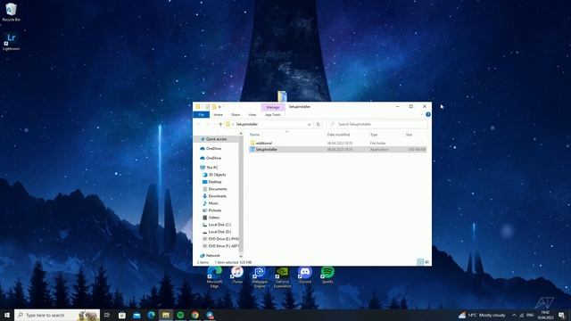Image resolution: width=571 pixels, height=321 pixels.
Task: Click the Search SetupInstaller field
Action: (x=377, y=125)
